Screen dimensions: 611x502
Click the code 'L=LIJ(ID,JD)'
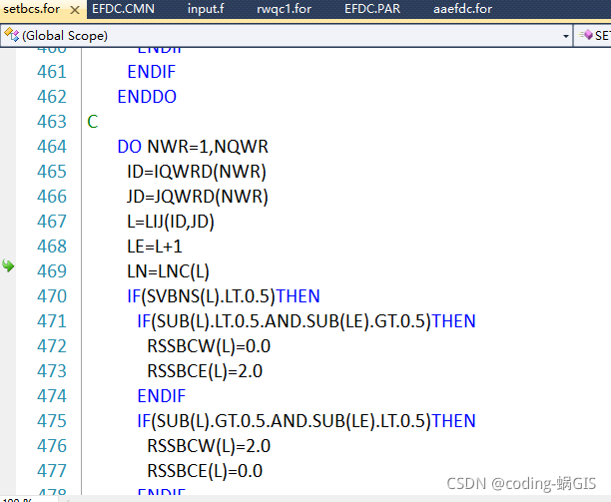pos(171,222)
